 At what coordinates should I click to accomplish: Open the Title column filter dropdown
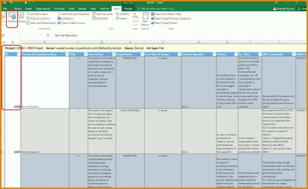coord(86,54)
